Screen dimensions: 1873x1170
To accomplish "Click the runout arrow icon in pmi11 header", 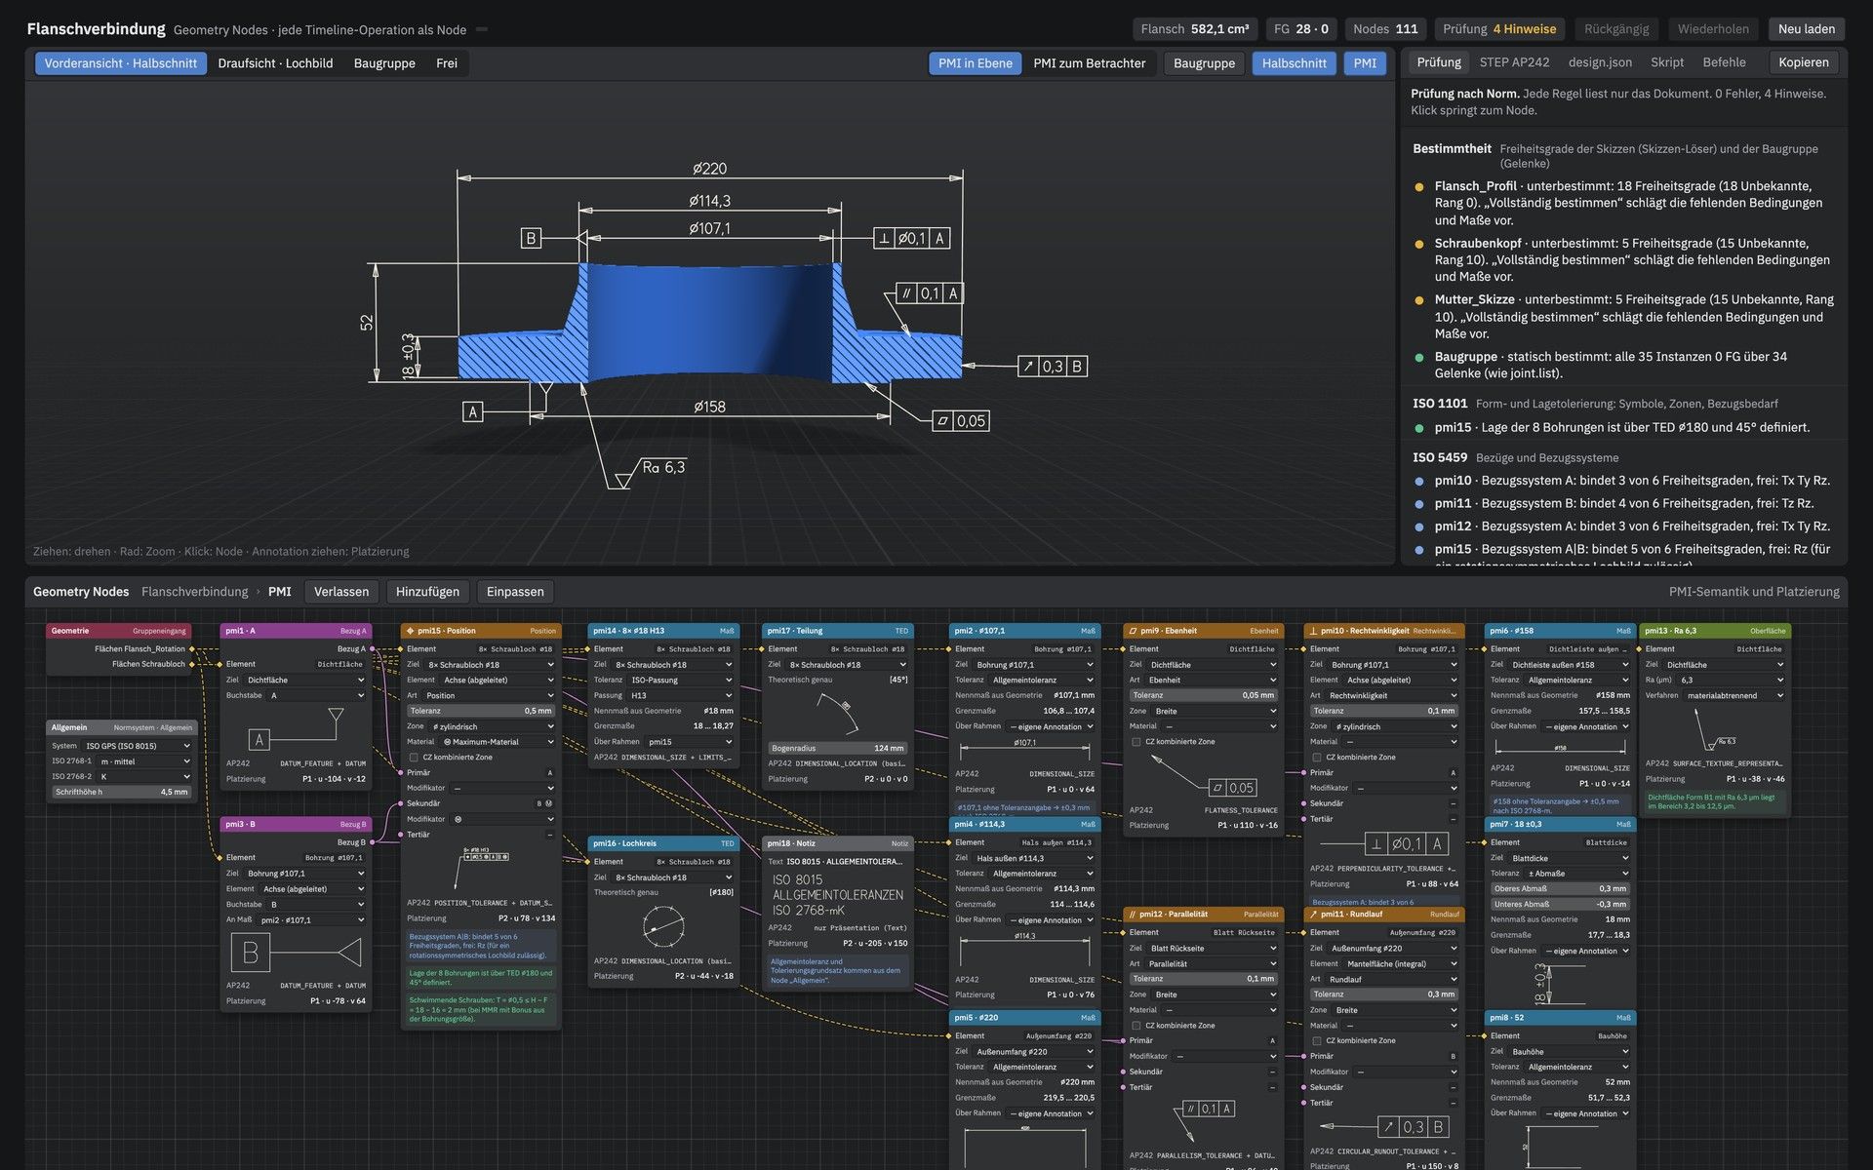I will [1313, 915].
